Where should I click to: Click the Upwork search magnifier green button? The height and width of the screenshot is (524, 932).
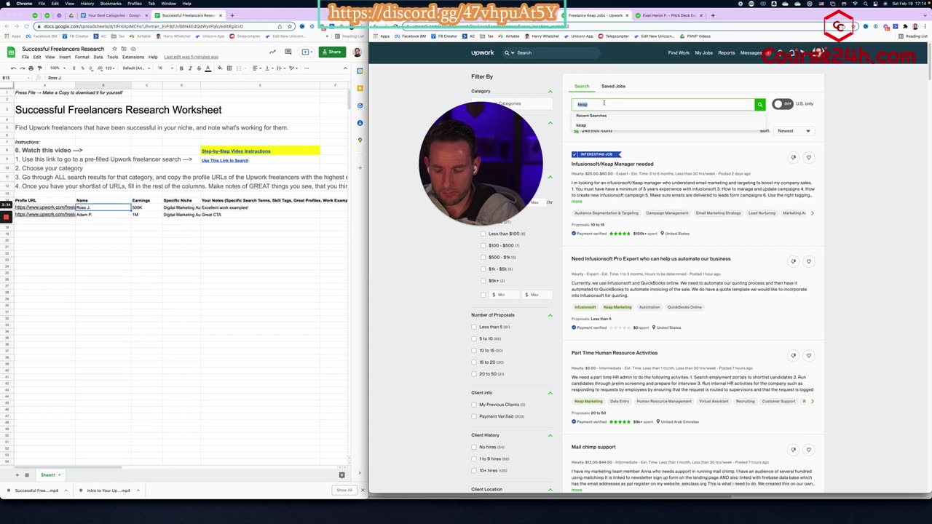point(759,104)
